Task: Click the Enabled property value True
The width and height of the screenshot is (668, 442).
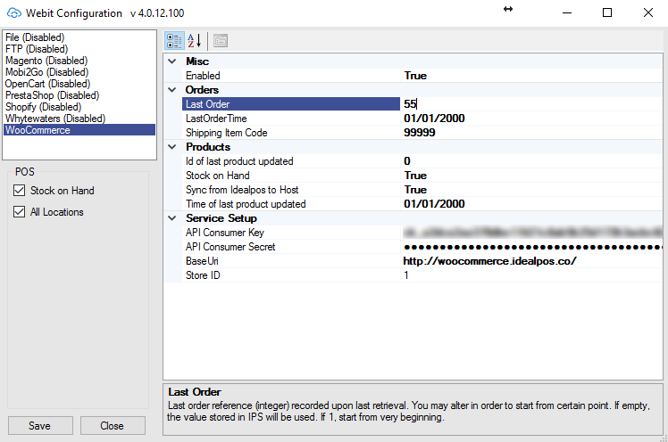Action: tap(531, 76)
